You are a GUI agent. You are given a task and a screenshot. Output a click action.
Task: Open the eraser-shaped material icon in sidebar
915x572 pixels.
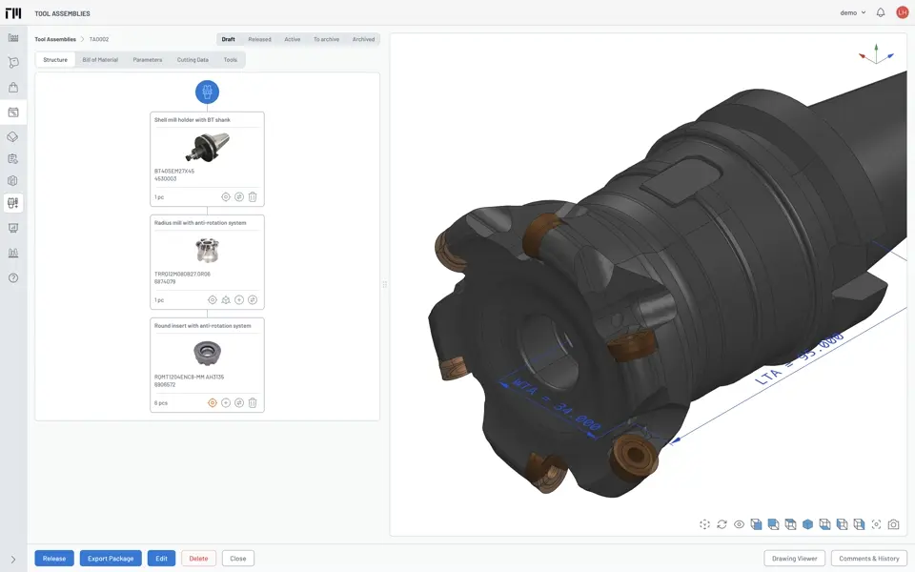pyautogui.click(x=12, y=136)
